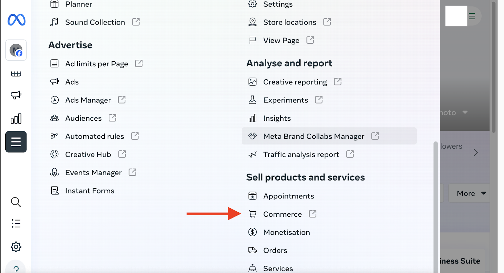The height and width of the screenshot is (273, 504).
Task: Click the Events Manager external link icon
Action: 133,172
